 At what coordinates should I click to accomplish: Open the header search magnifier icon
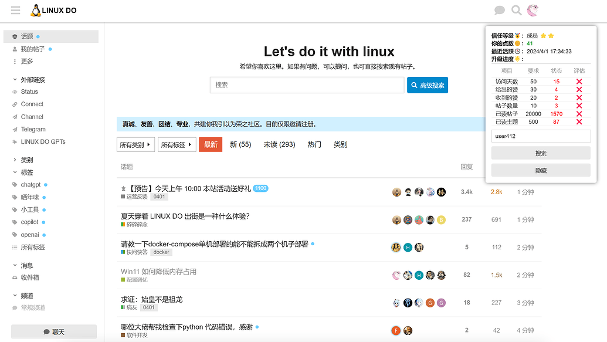click(x=517, y=11)
